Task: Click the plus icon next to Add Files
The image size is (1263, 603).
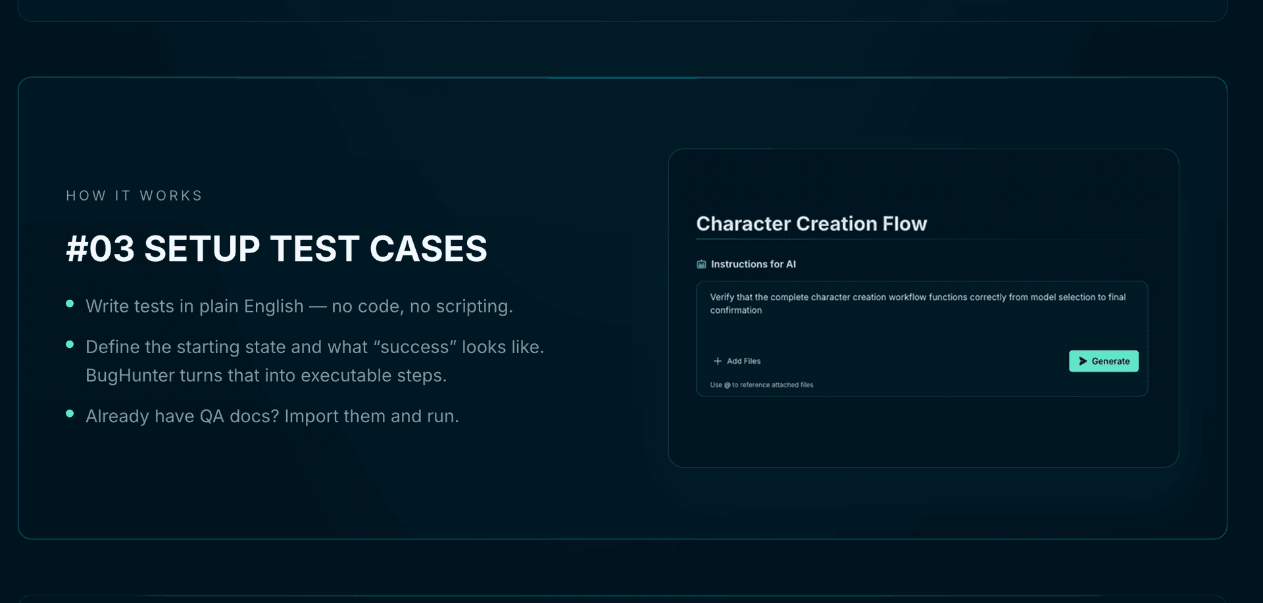Action: tap(718, 361)
